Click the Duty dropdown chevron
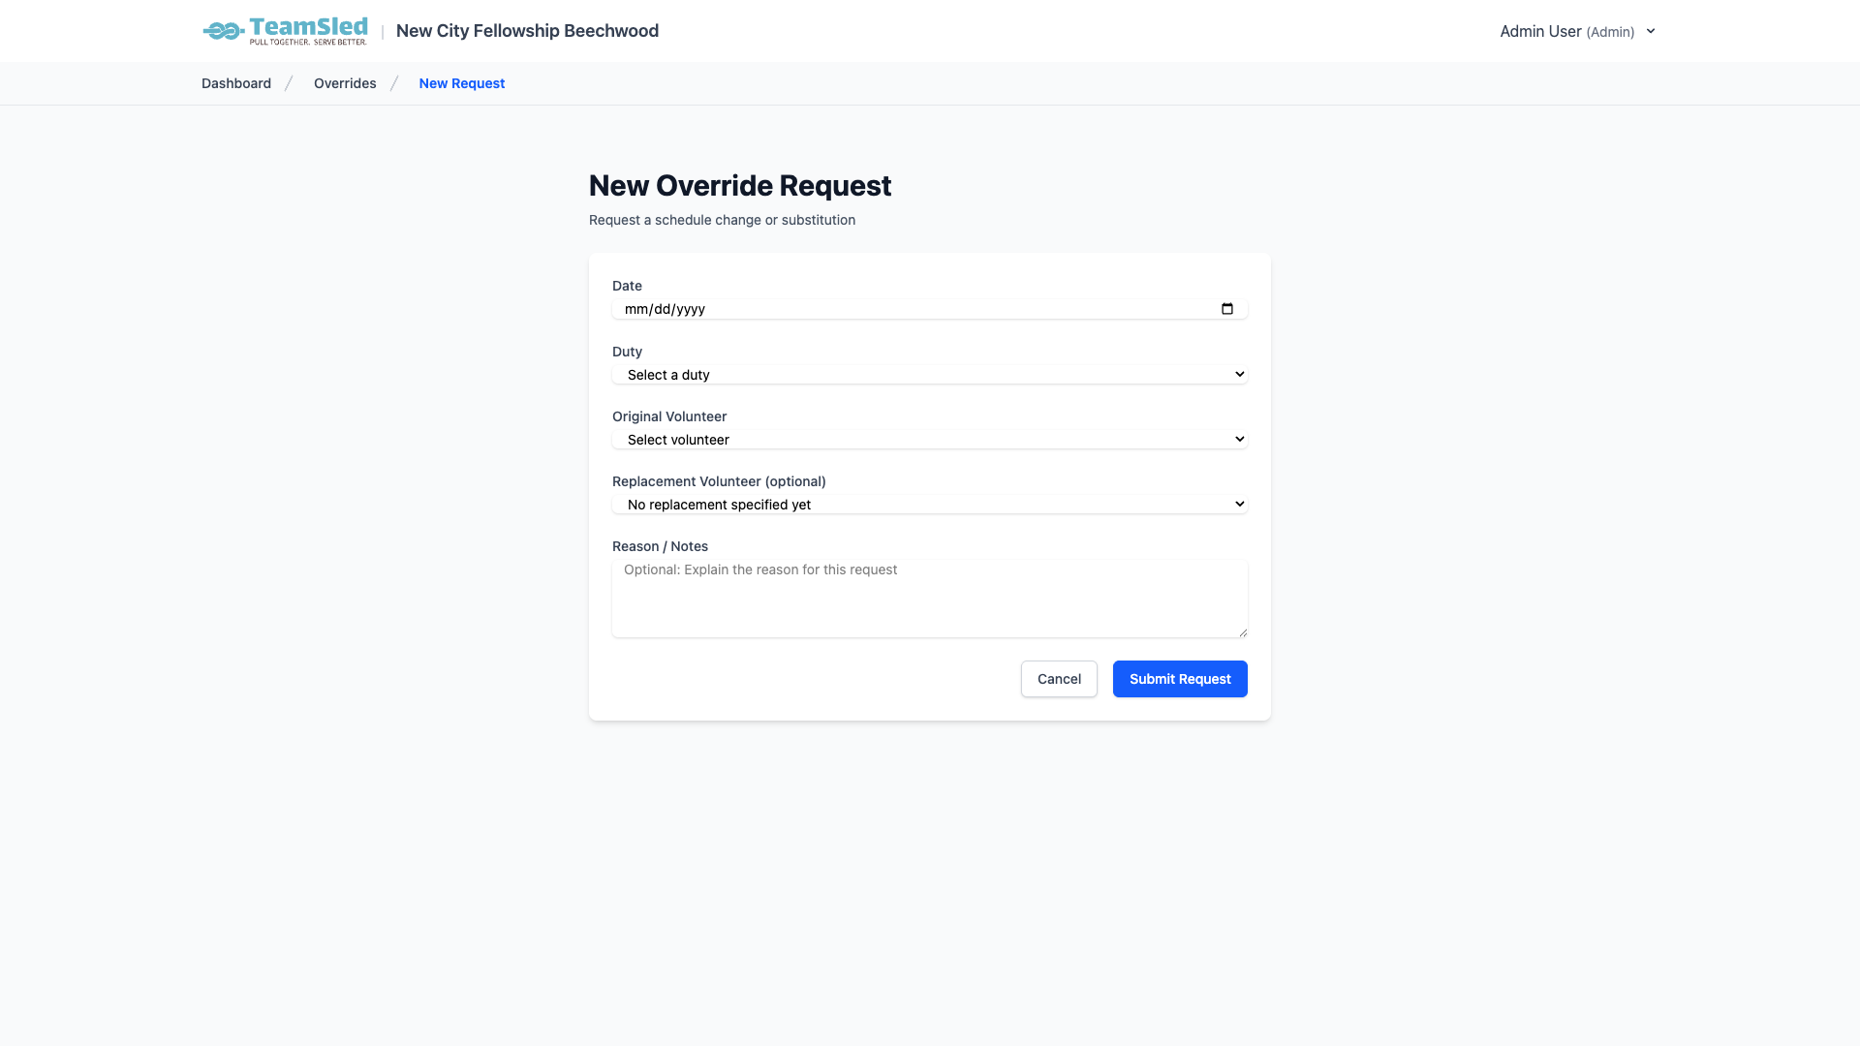1860x1046 pixels. click(x=1239, y=374)
